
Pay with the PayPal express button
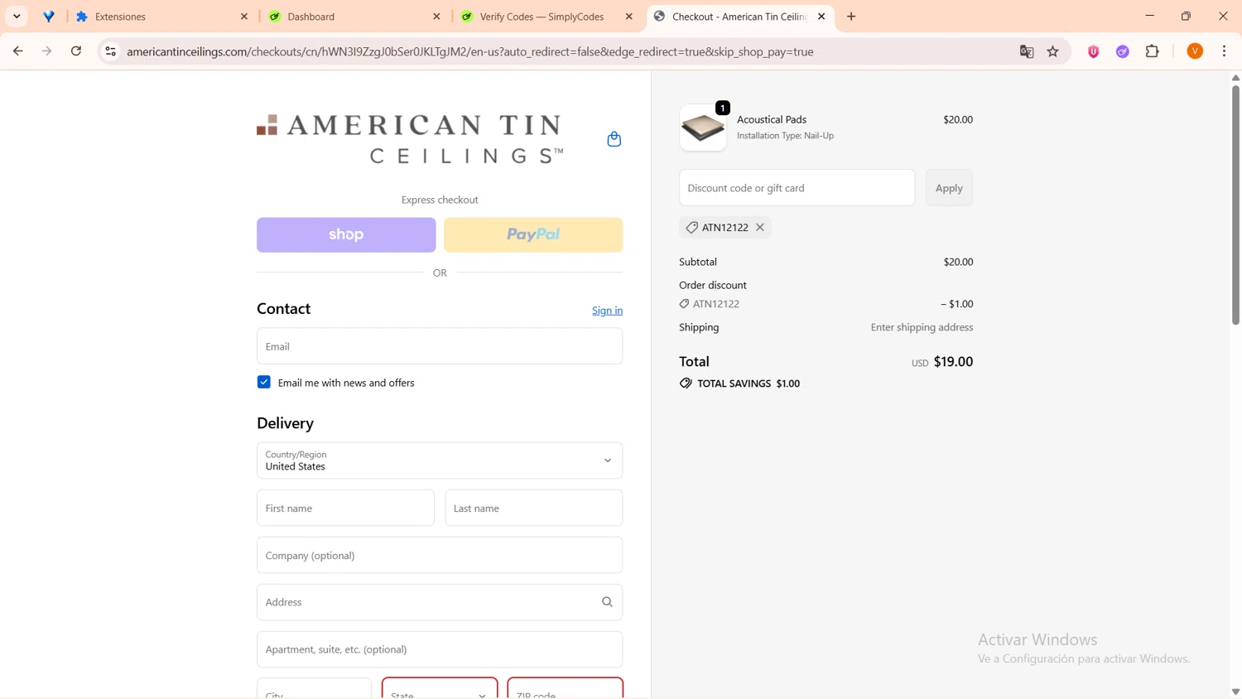pyautogui.click(x=533, y=235)
